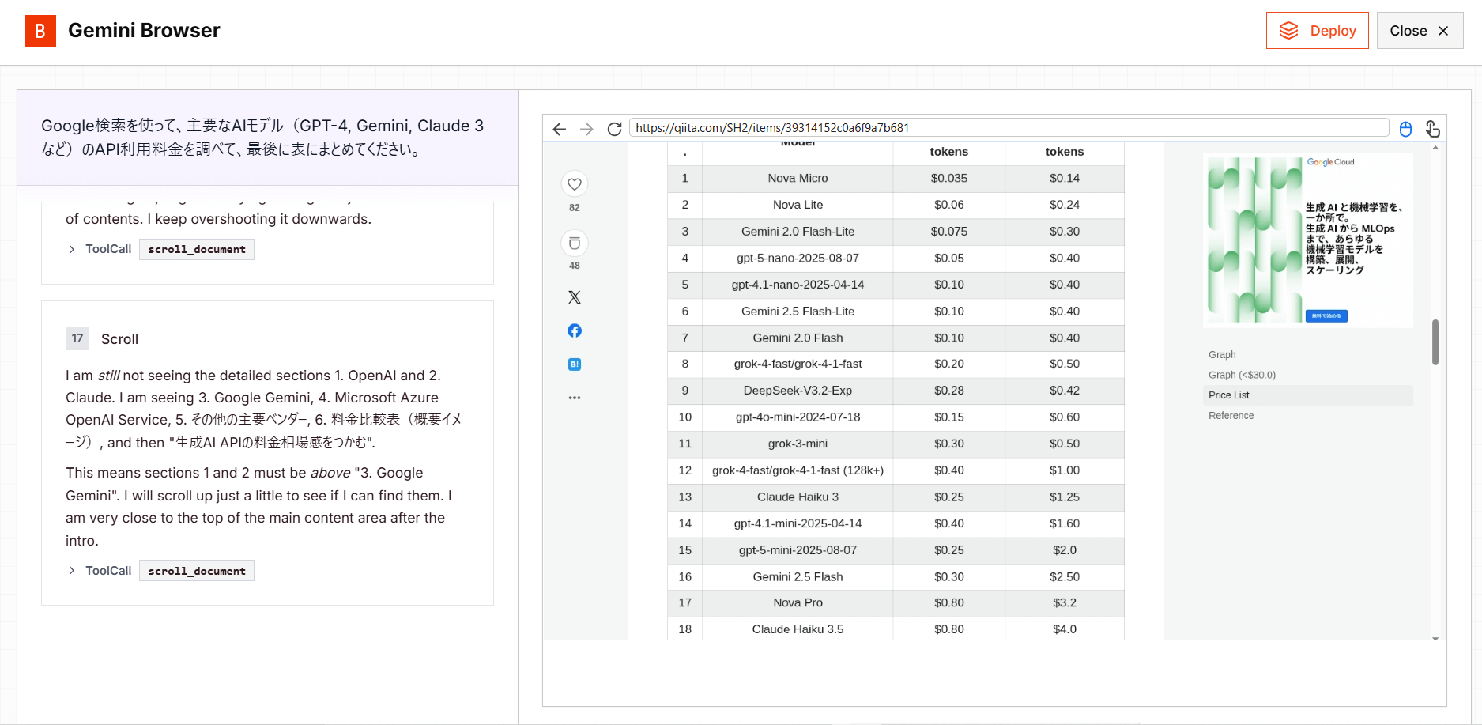Close the Gemini Browser panel
The image size is (1482, 725).
(1420, 31)
